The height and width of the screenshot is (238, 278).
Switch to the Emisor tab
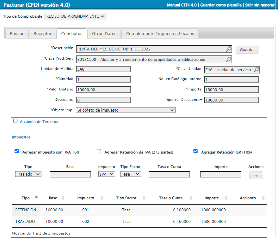point(17,33)
